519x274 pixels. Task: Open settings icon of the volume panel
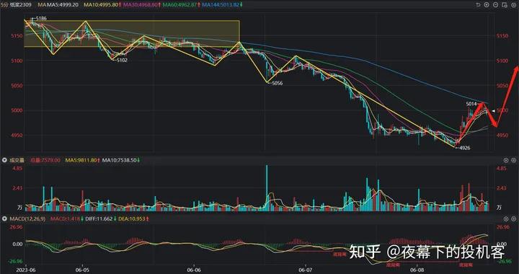coord(506,160)
